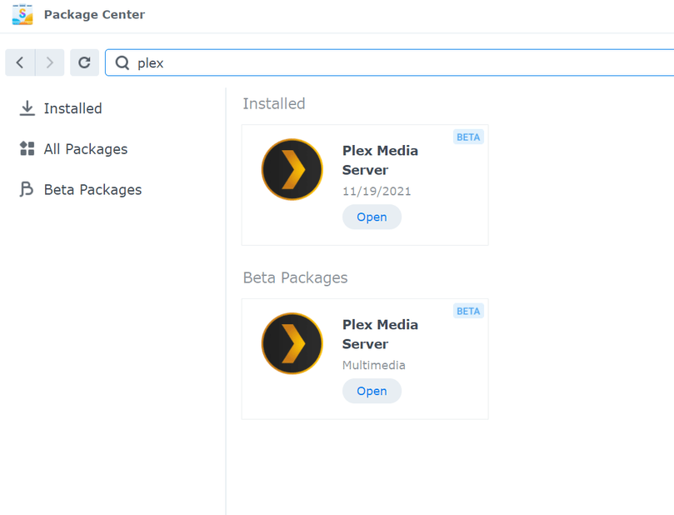Click the Package Center window title

(95, 15)
